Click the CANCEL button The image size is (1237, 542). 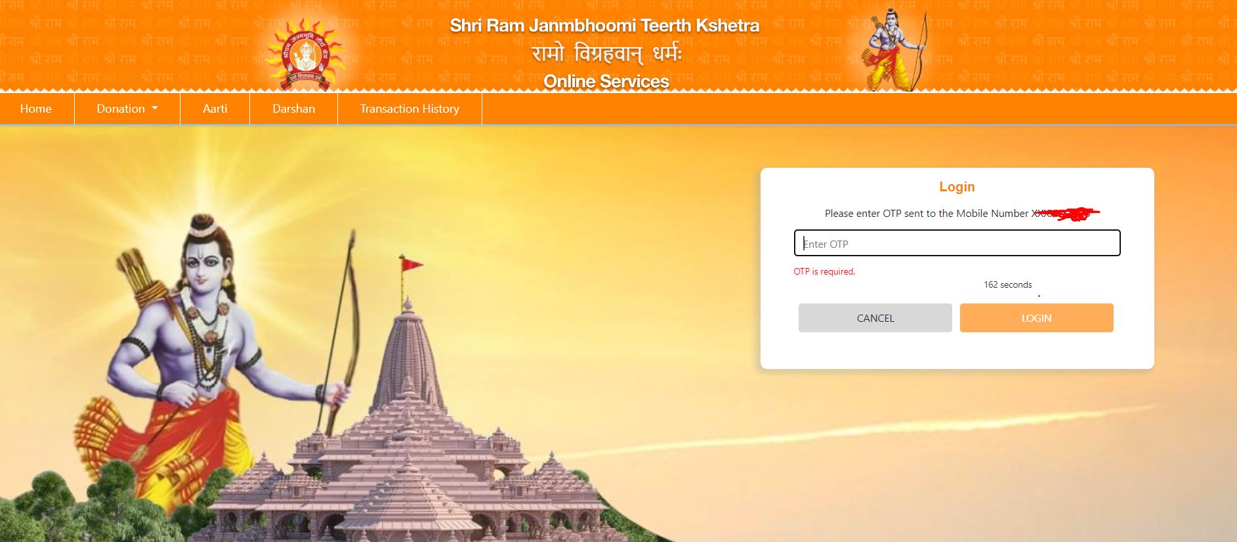(875, 318)
